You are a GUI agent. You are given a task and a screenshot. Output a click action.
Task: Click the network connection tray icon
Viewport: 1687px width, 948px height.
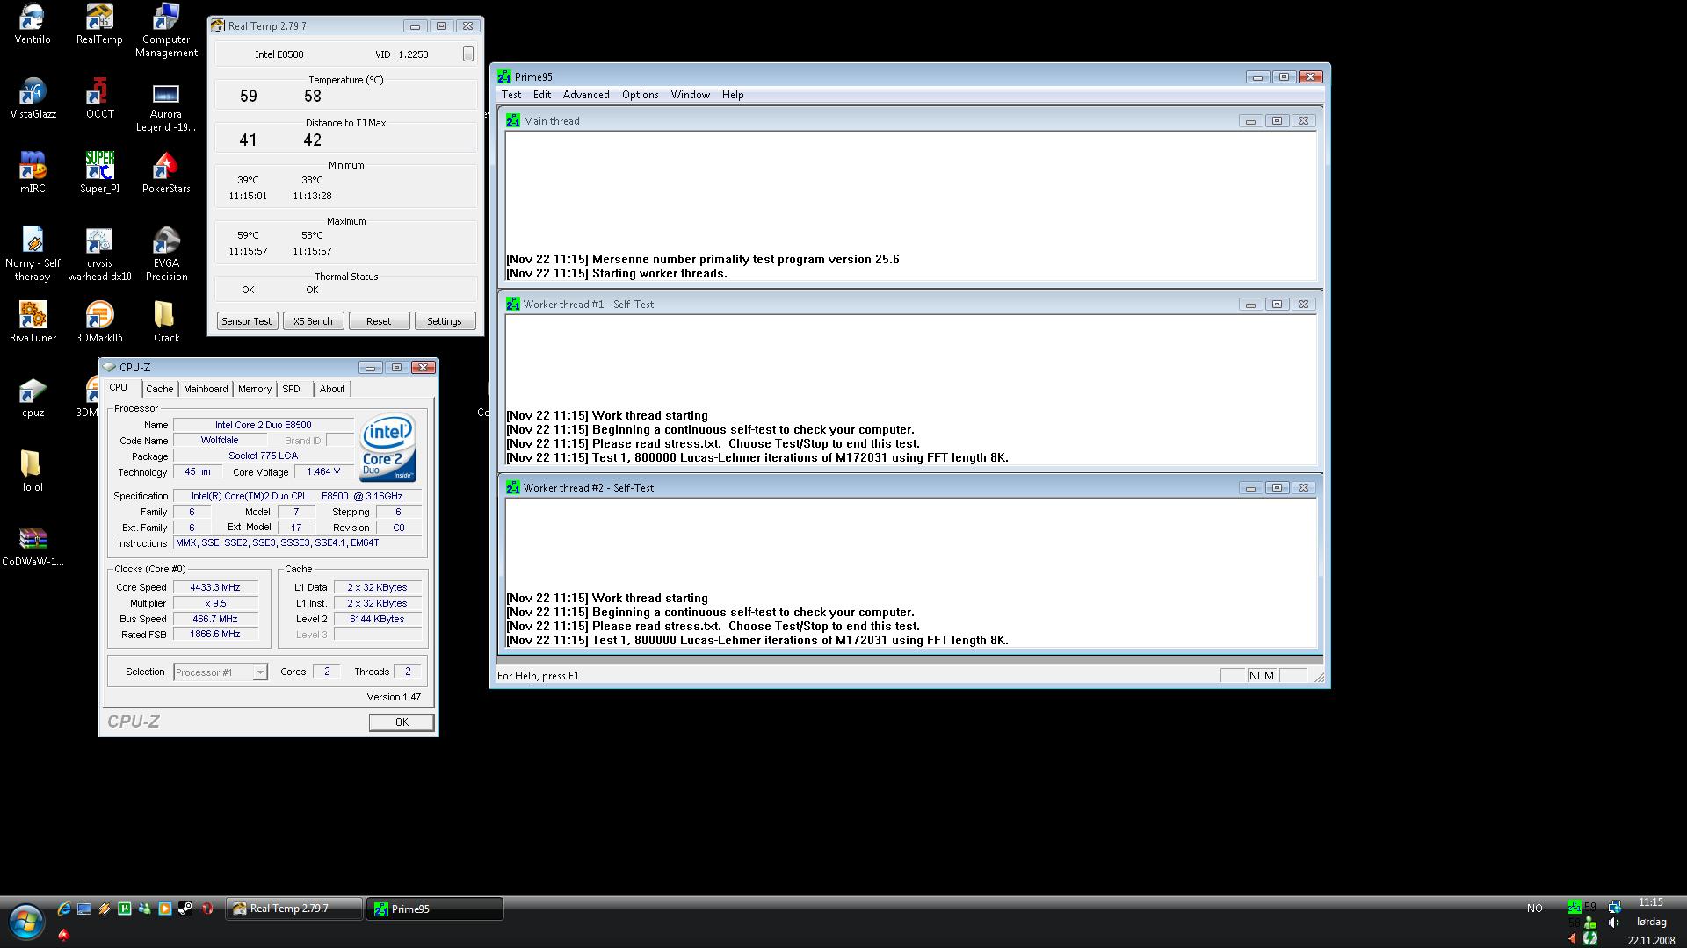point(1614,907)
